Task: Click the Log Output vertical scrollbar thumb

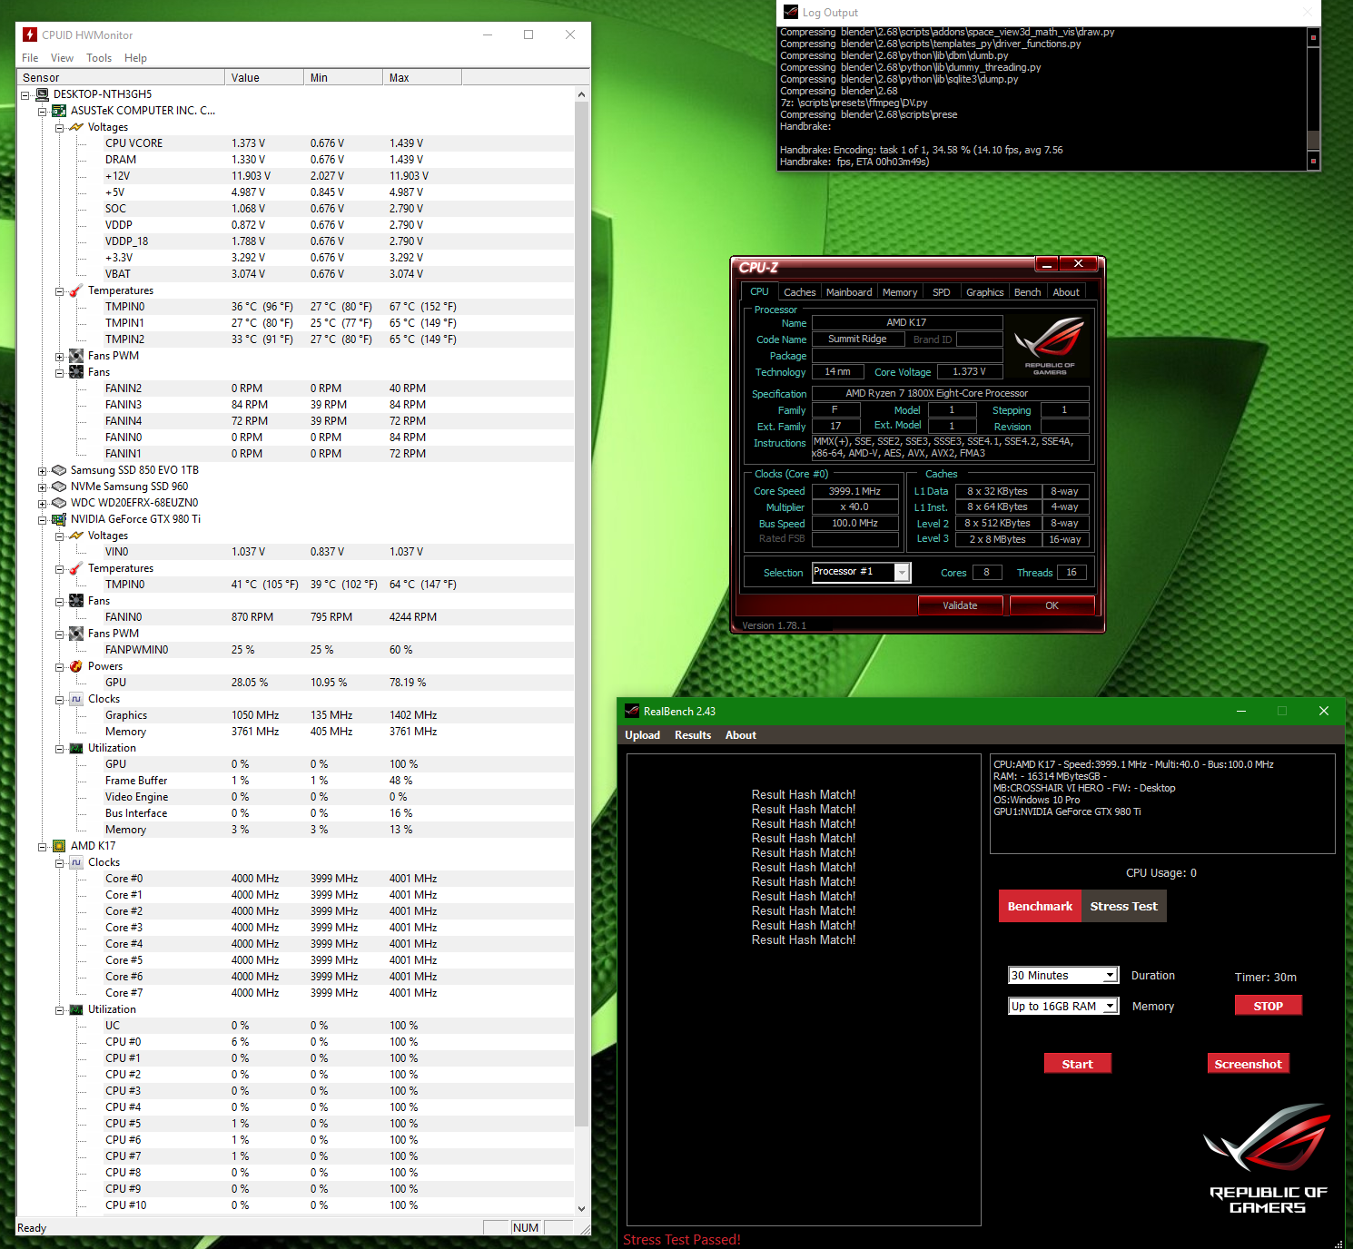Action: click(x=1312, y=140)
